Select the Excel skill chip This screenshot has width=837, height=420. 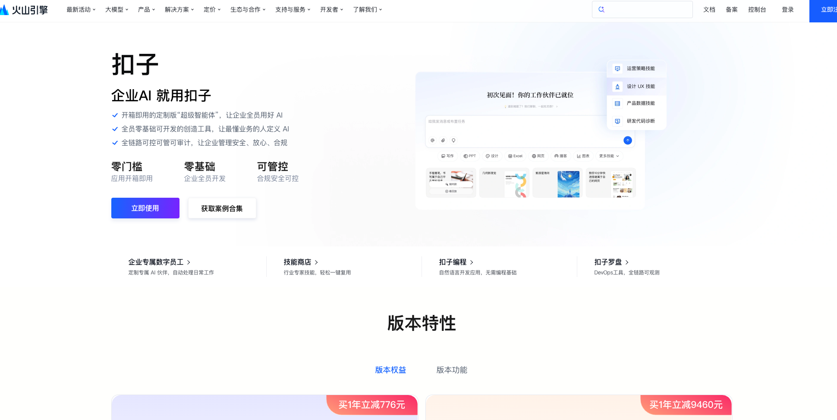[515, 156]
